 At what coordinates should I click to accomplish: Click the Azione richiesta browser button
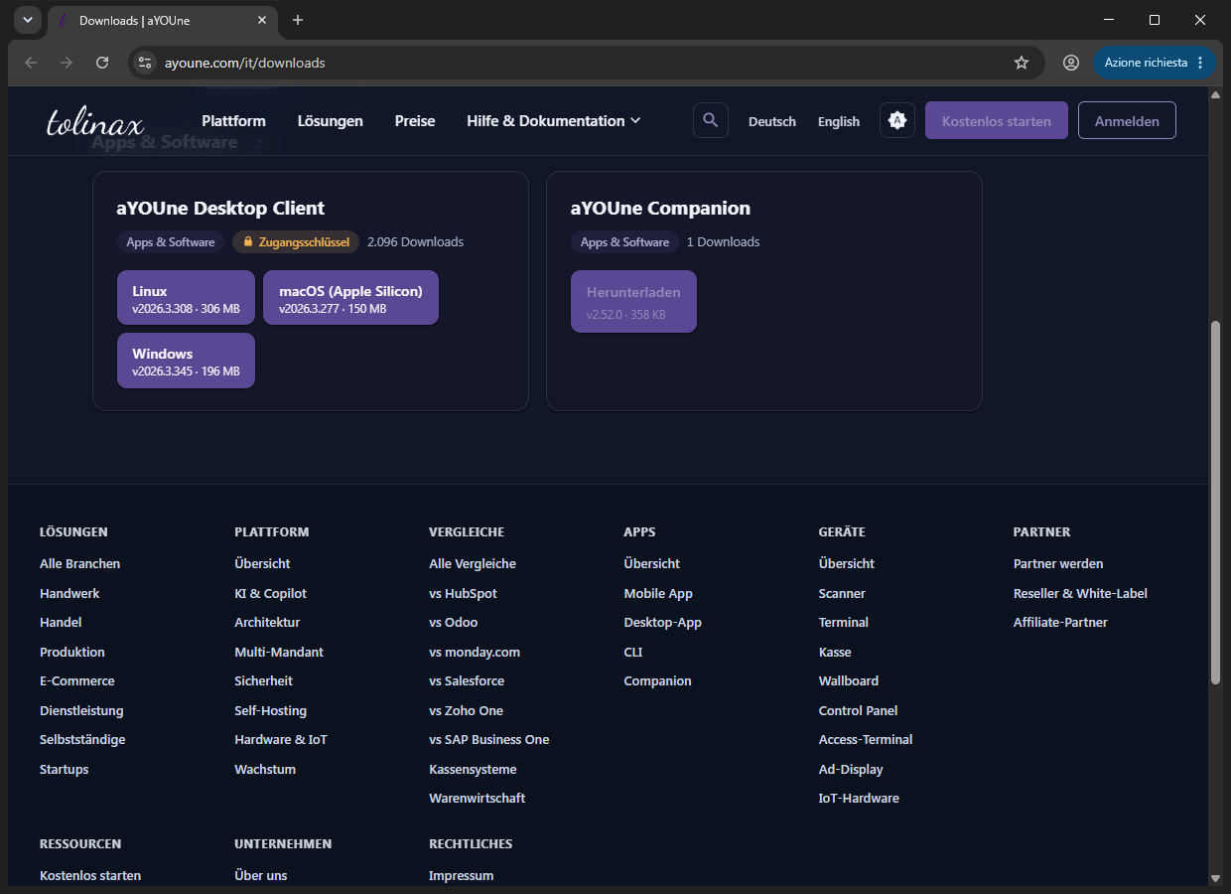pyautogui.click(x=1154, y=63)
